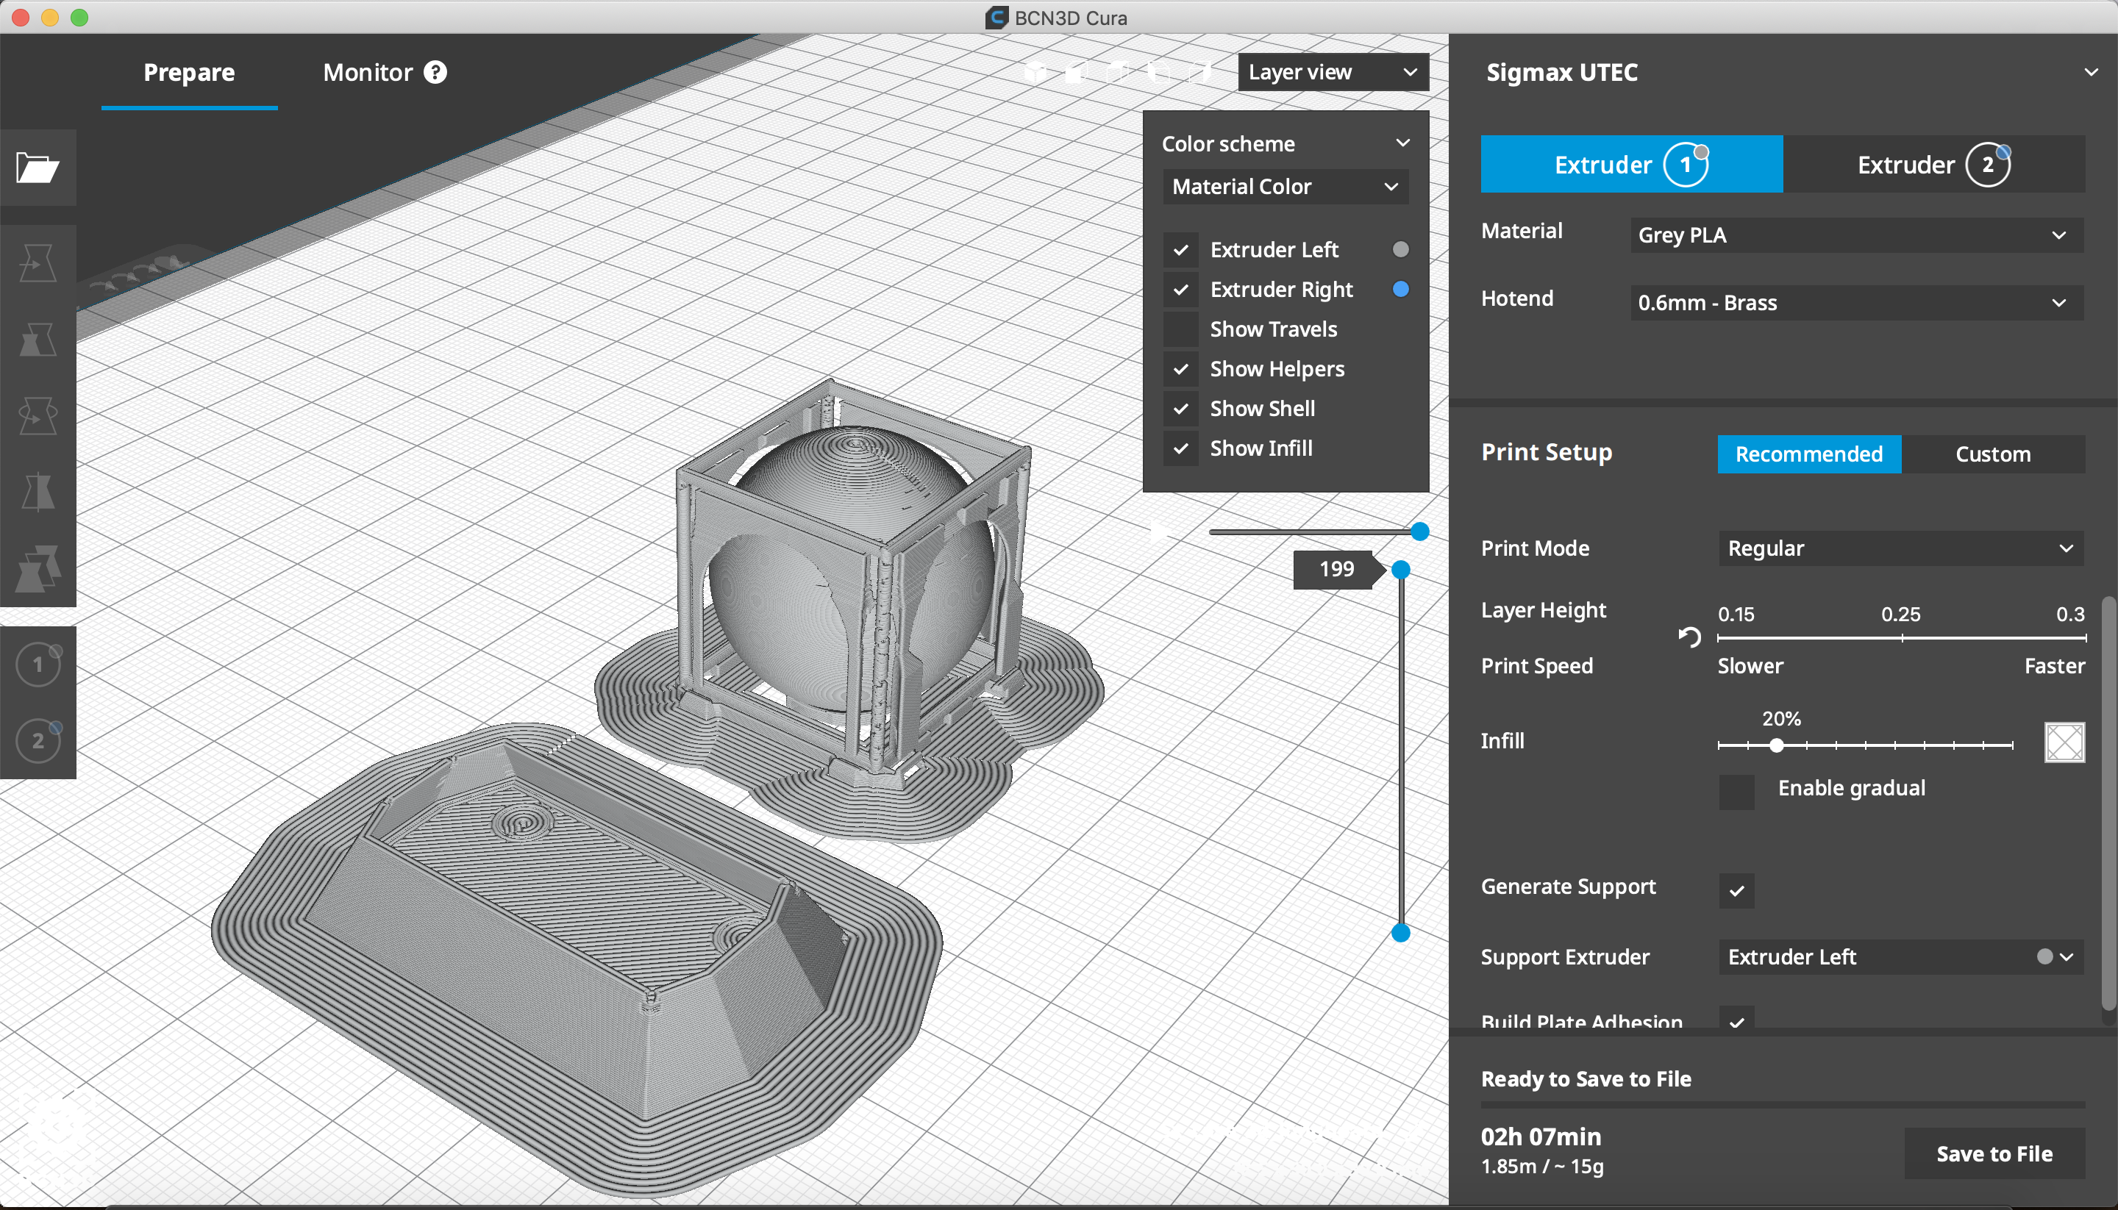The width and height of the screenshot is (2118, 1210).
Task: Switch to the Prepare tab
Action: point(189,72)
